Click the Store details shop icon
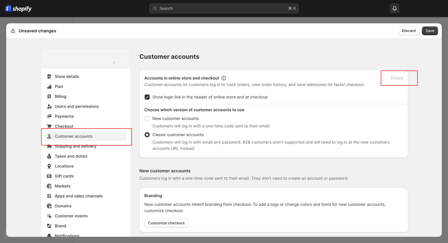Viewport: 448px width, 243px height. click(49, 77)
